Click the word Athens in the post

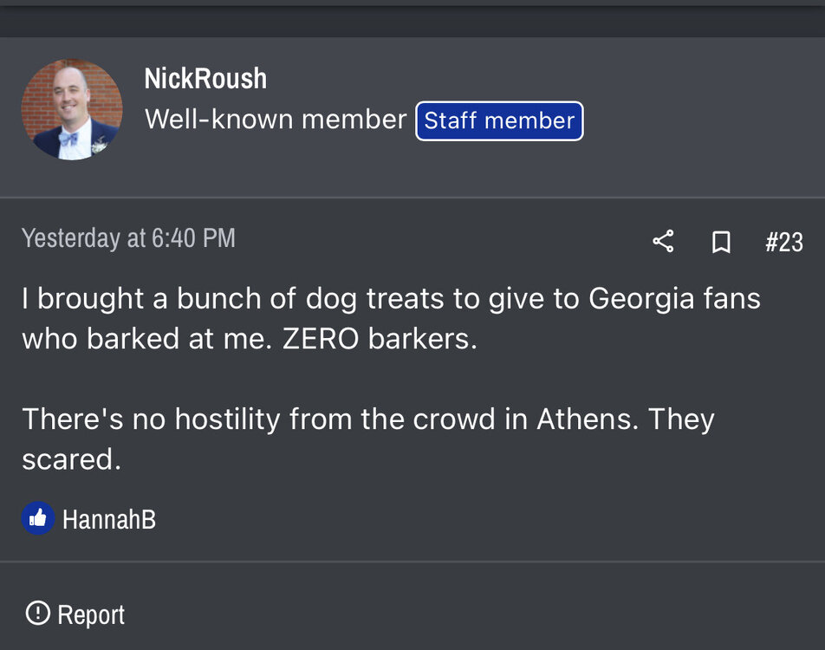588,419
